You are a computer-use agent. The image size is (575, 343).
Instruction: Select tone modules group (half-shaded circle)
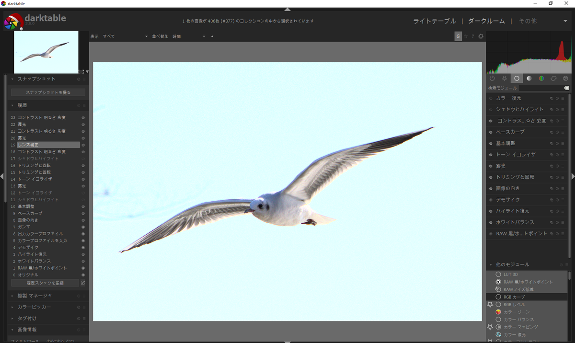[x=529, y=78]
